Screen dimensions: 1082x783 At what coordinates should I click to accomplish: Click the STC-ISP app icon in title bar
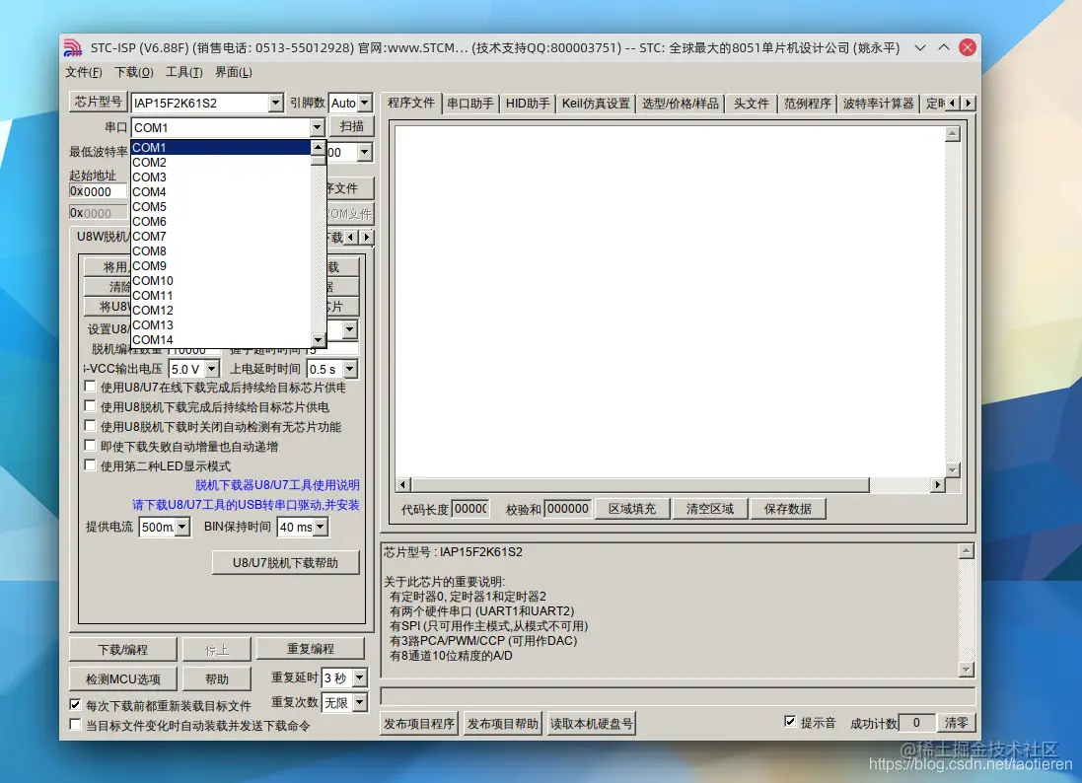click(72, 47)
